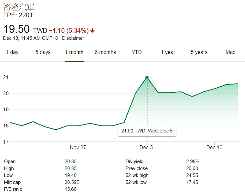This screenshot has width=245, height=193.
Task: Click the Div yield label
Action: click(x=134, y=161)
